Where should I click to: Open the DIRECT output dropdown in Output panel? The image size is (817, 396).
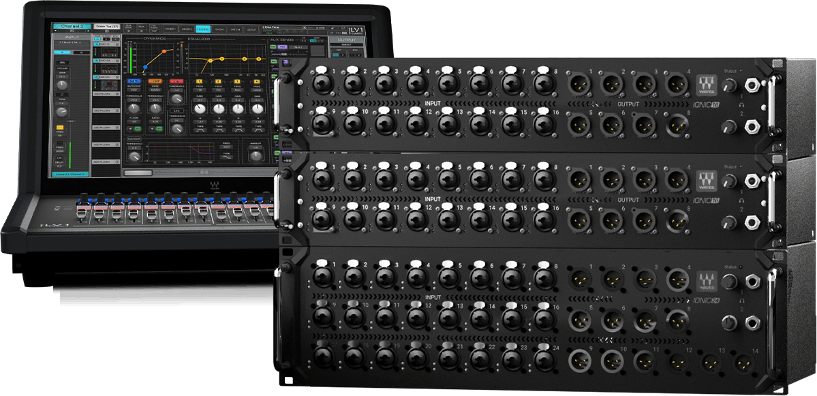(x=347, y=45)
